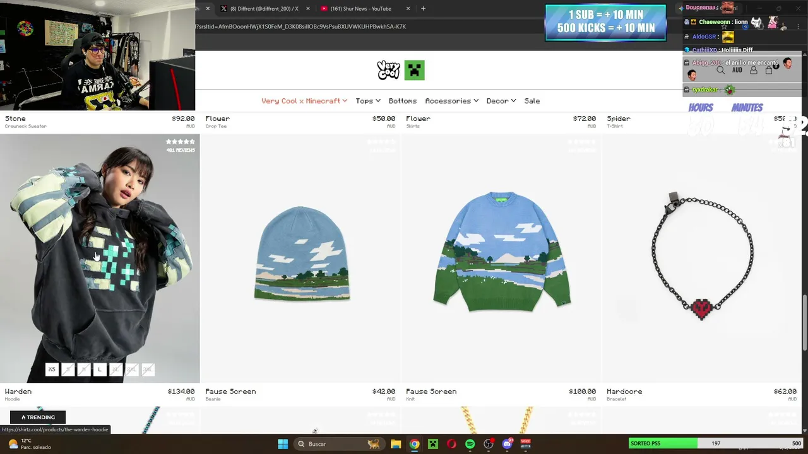Open the Sale menu item
The width and height of the screenshot is (808, 454).
point(532,101)
